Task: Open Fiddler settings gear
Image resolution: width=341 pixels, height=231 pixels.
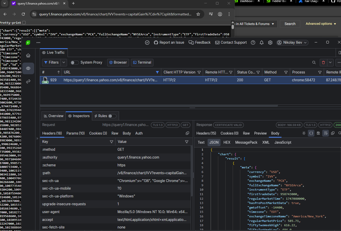Action: [x=270, y=43]
